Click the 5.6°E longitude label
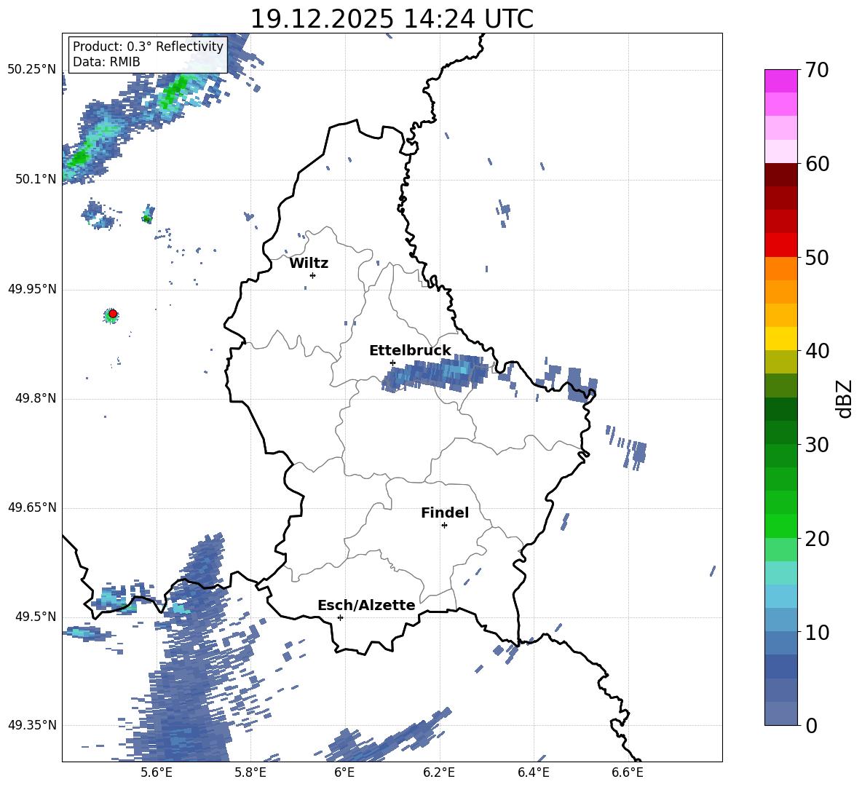 (x=156, y=772)
